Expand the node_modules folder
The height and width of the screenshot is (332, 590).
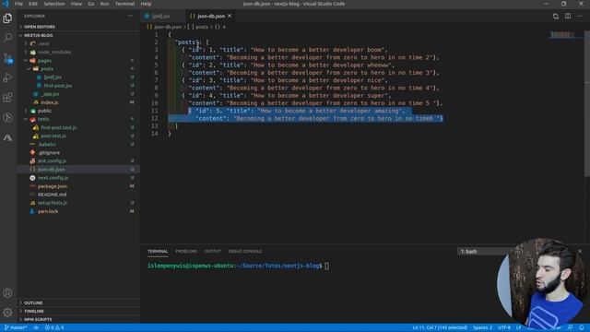[54, 52]
